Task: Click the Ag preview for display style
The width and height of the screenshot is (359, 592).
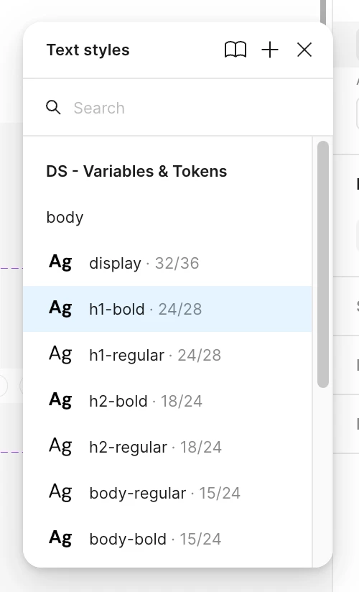Action: point(60,262)
